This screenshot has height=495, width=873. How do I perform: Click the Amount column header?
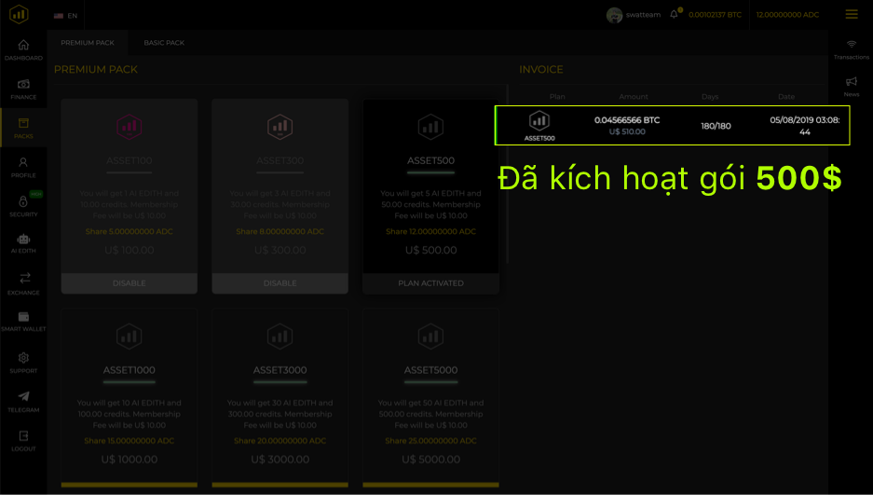coord(634,96)
